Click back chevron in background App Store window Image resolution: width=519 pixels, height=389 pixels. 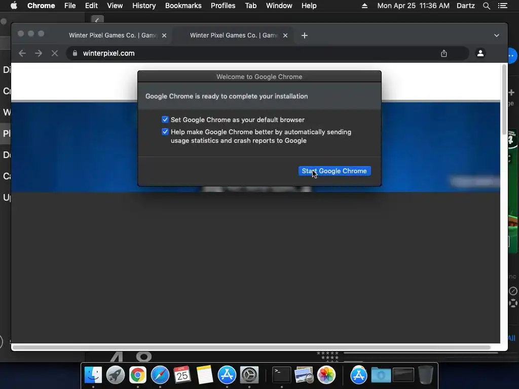tap(97, 20)
